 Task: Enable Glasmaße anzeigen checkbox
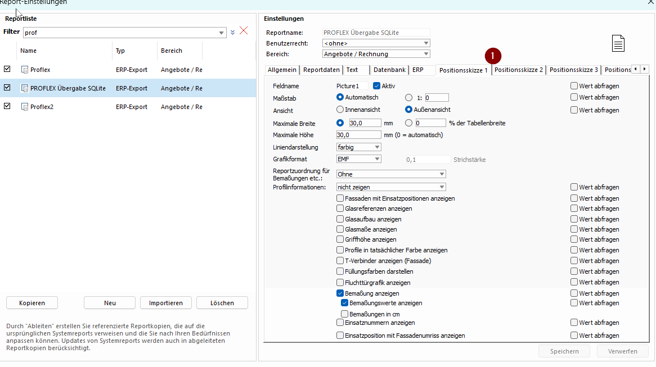(340, 229)
